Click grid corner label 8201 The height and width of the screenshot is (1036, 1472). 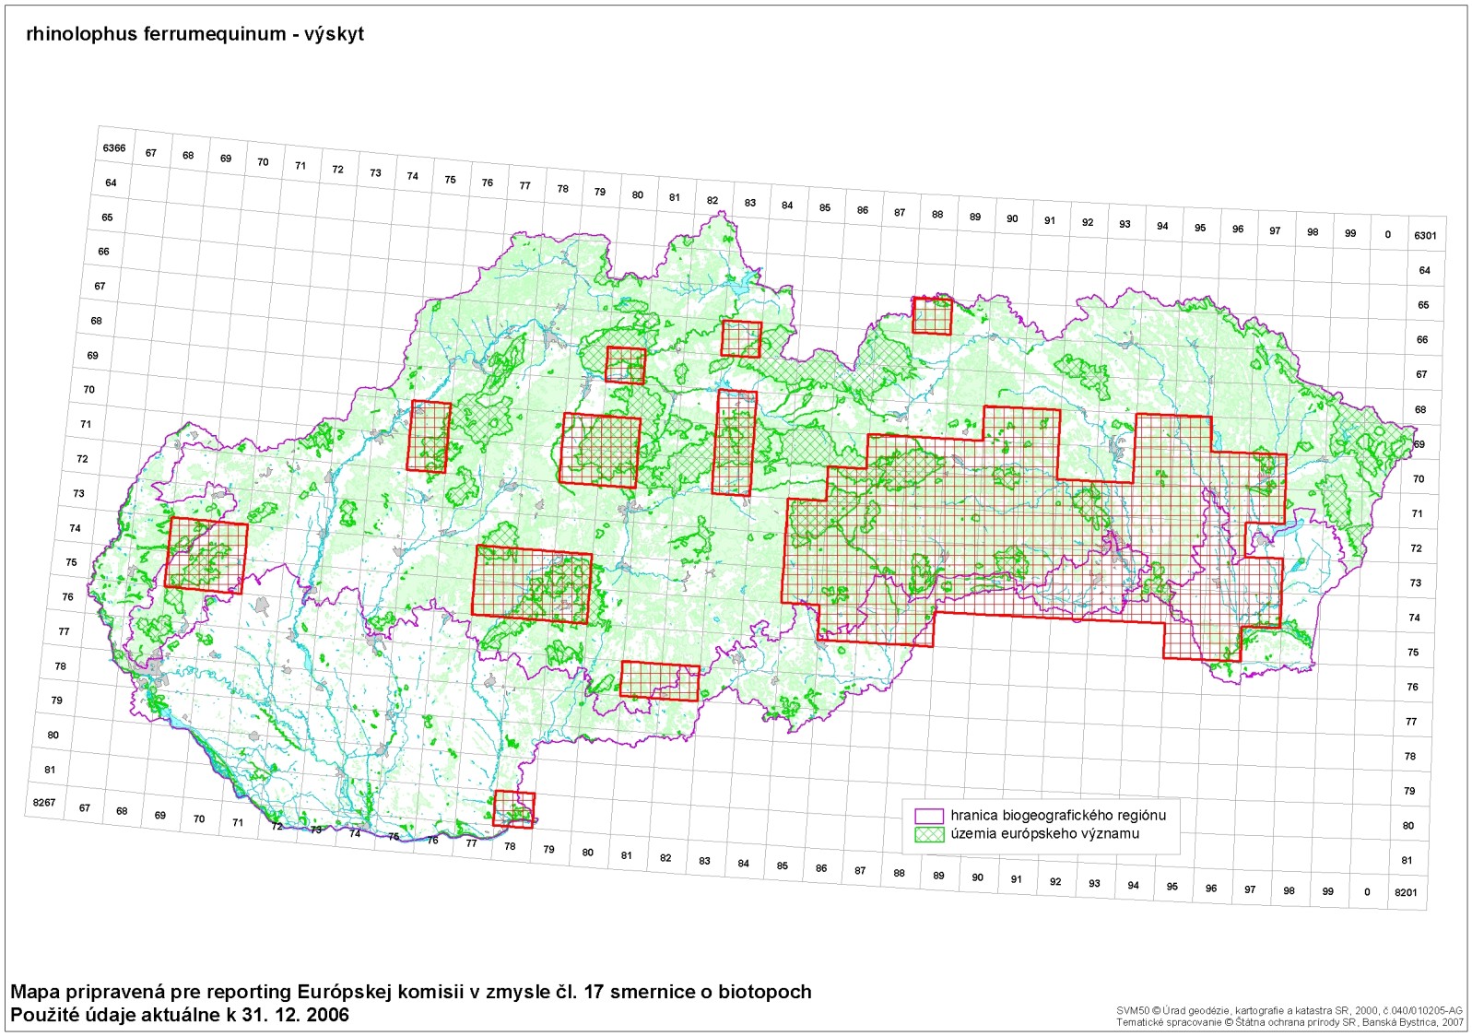tap(1406, 892)
